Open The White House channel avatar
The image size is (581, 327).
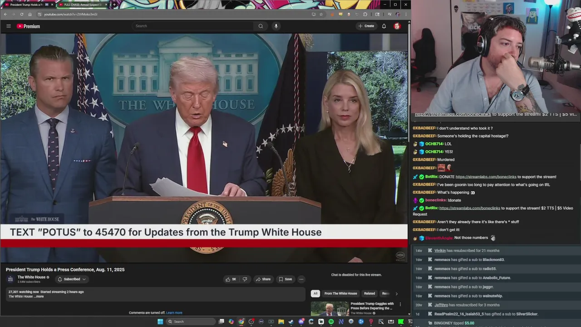pos(10,279)
